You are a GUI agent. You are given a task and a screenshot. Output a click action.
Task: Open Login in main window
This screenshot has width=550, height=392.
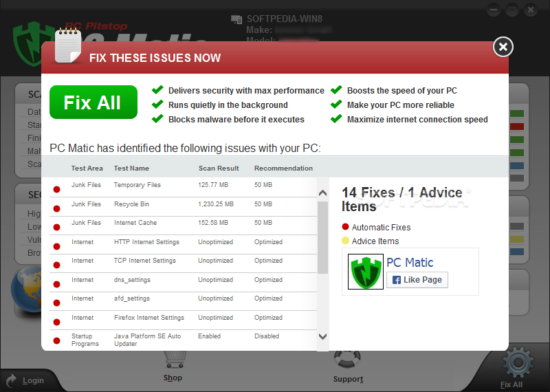tap(33, 380)
